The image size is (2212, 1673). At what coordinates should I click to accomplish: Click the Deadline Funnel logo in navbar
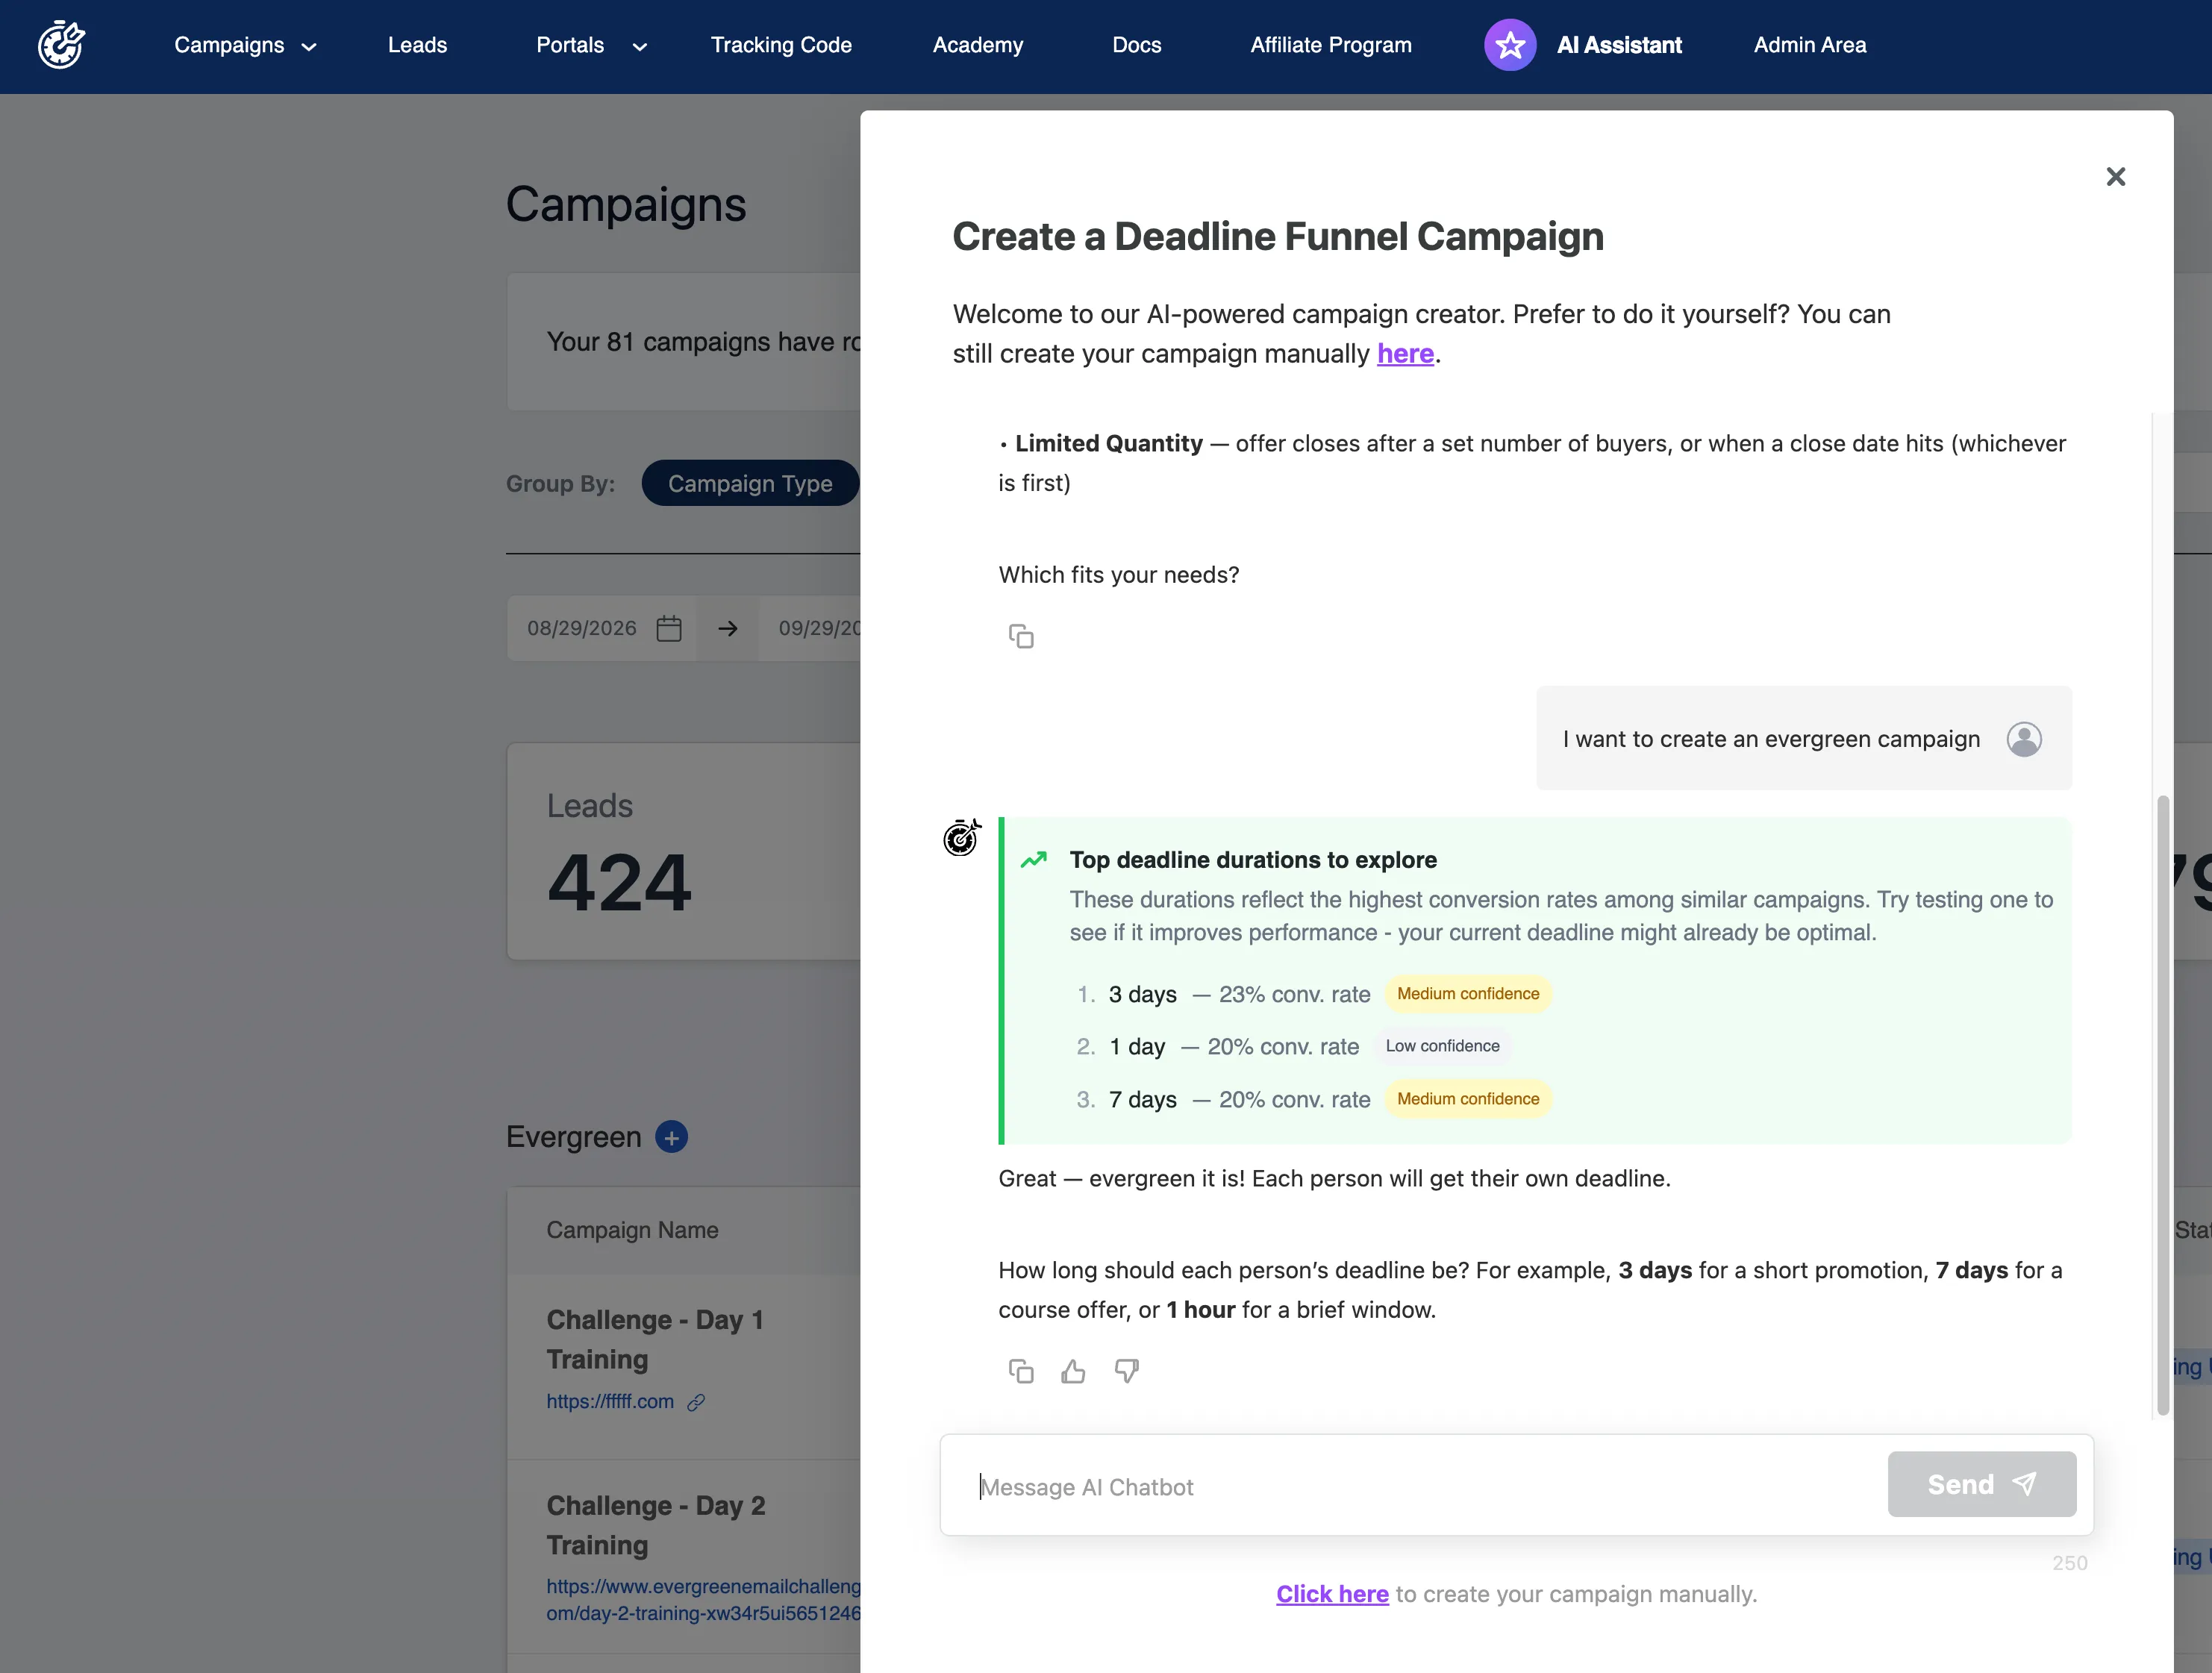click(61, 45)
